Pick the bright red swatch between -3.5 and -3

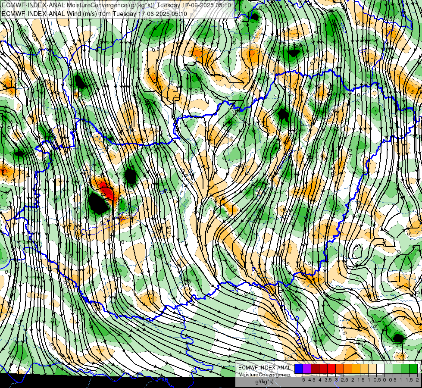point(331,369)
